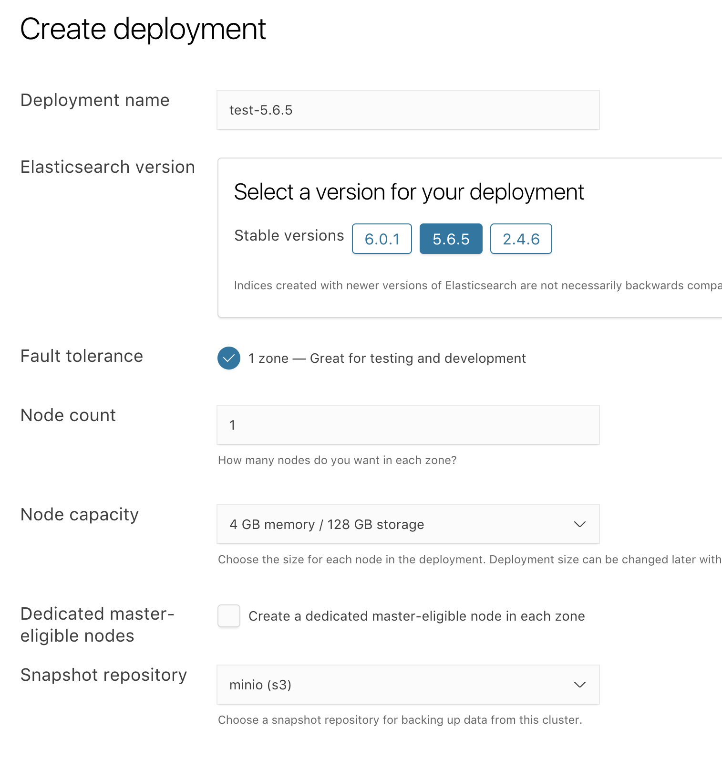
Task: Click the '1 zone — Great for testing' label
Action: 386,358
